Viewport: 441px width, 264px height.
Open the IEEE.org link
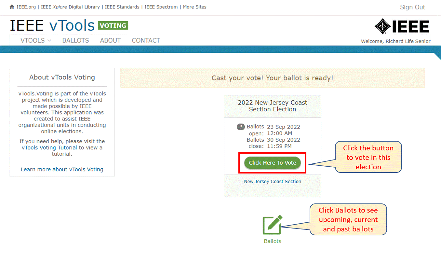[26, 7]
